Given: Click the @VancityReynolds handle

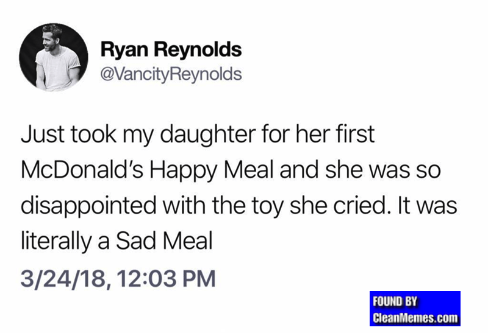Looking at the screenshot, I should [170, 75].
